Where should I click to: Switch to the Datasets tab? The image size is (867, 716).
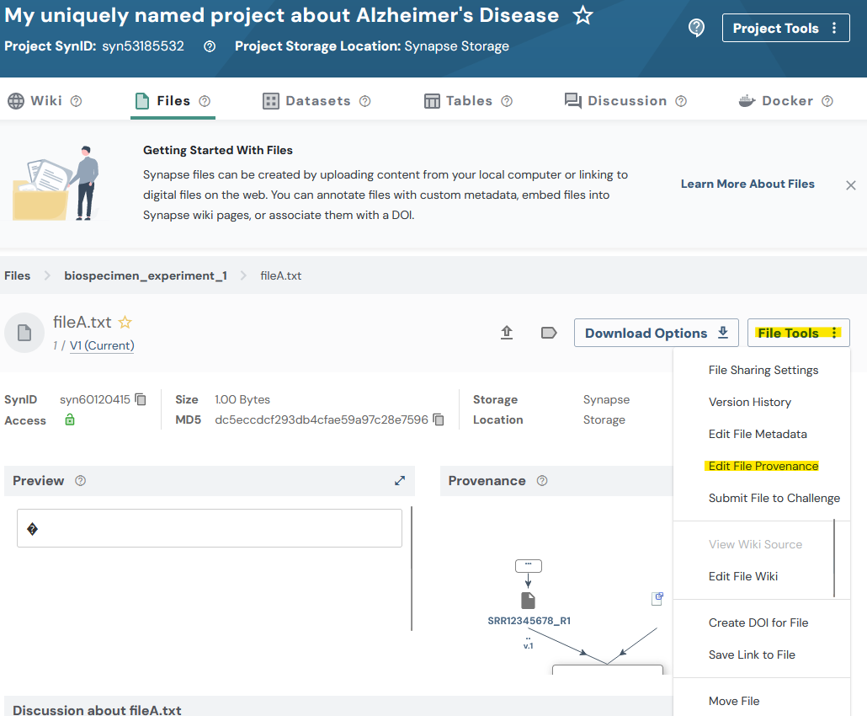[x=316, y=101]
